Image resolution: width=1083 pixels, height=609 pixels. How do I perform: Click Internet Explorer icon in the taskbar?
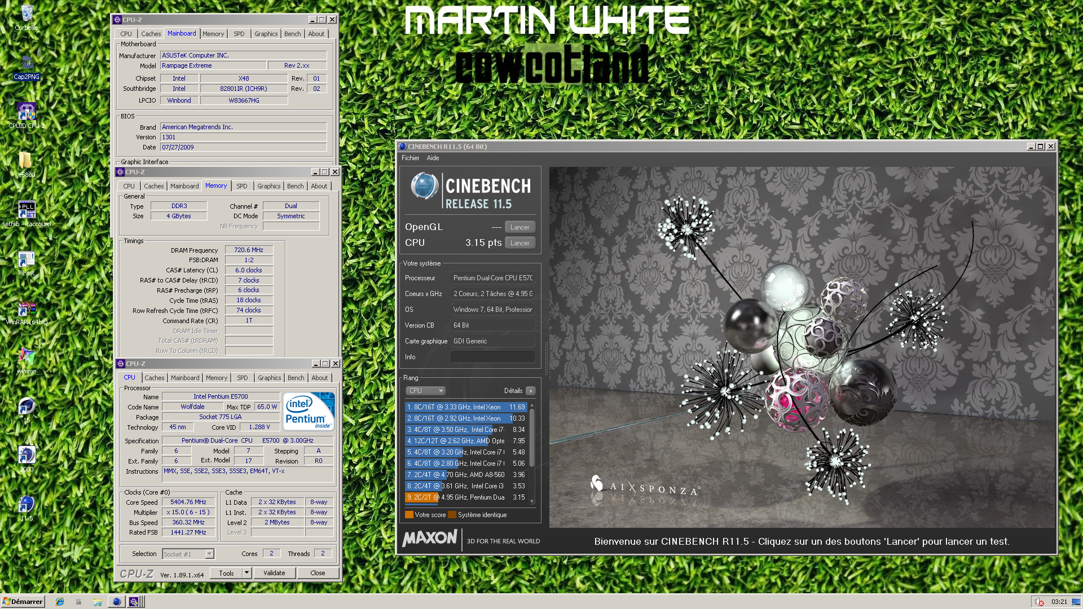(x=60, y=602)
